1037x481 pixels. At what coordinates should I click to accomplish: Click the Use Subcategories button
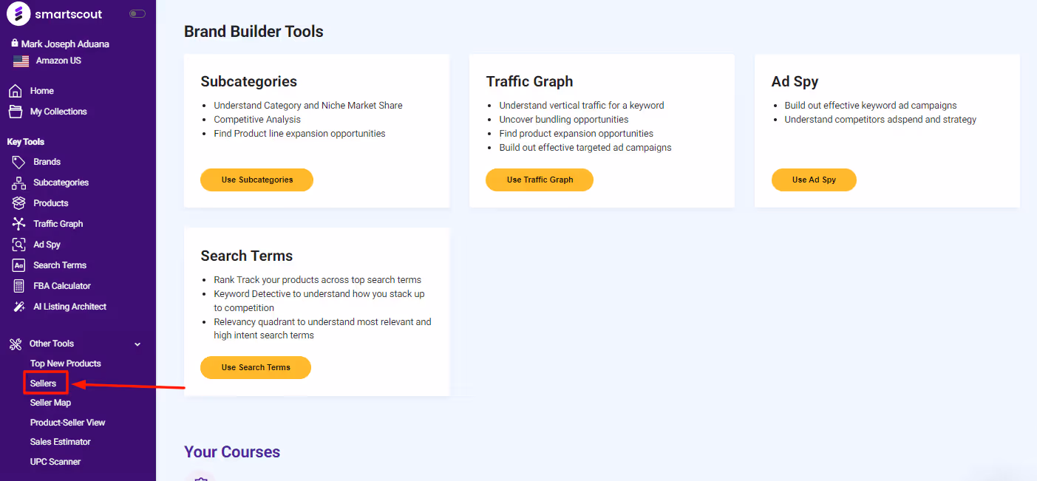tap(257, 180)
